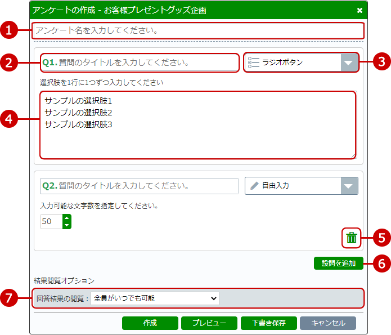391x335 pixels.
Task: Click the 入力可能な文字数を指定してください label
Action: 99,206
